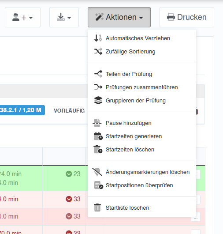Click the printer icon in Drucken button
Image resolution: width=223 pixels, height=234 pixels.
coord(171,17)
